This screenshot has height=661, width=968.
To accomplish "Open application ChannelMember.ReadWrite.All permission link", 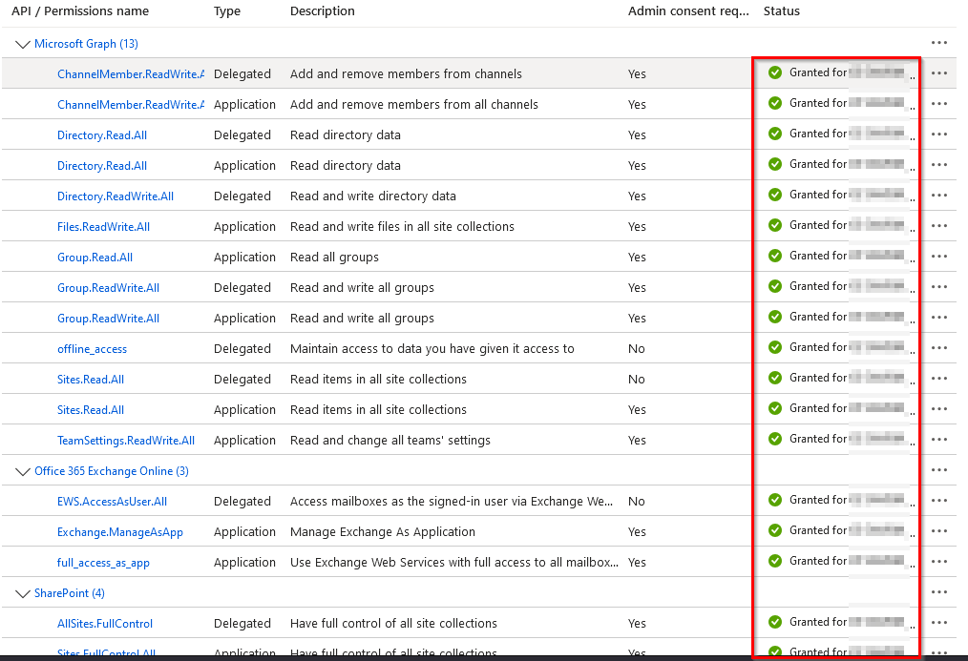I will [131, 105].
